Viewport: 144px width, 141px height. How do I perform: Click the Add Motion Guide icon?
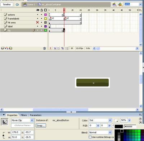pyautogui.click(x=6, y=48)
